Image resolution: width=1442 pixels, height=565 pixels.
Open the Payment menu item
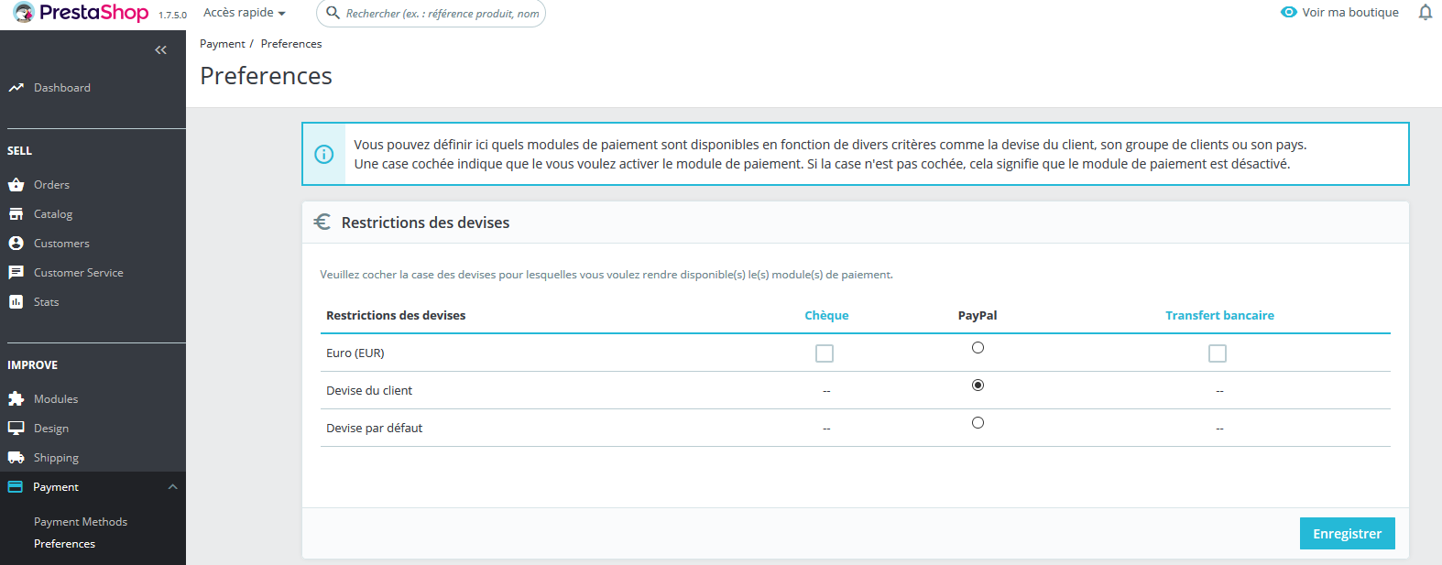(x=56, y=487)
